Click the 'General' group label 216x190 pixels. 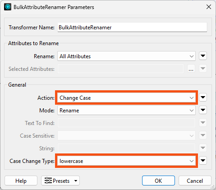point(17,85)
